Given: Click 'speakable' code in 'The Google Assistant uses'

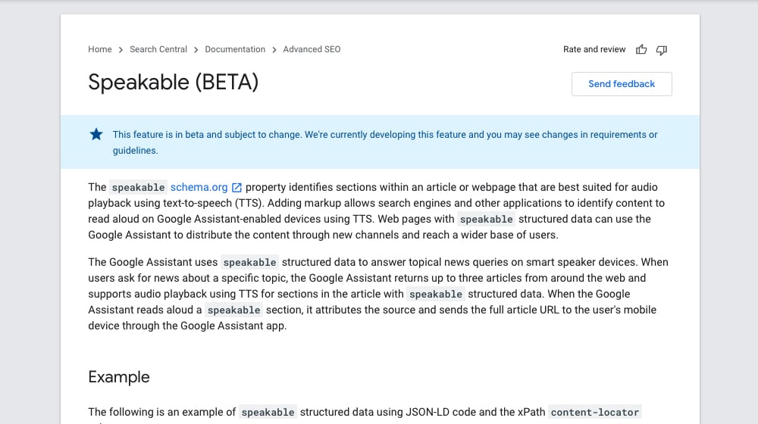Looking at the screenshot, I should (249, 262).
